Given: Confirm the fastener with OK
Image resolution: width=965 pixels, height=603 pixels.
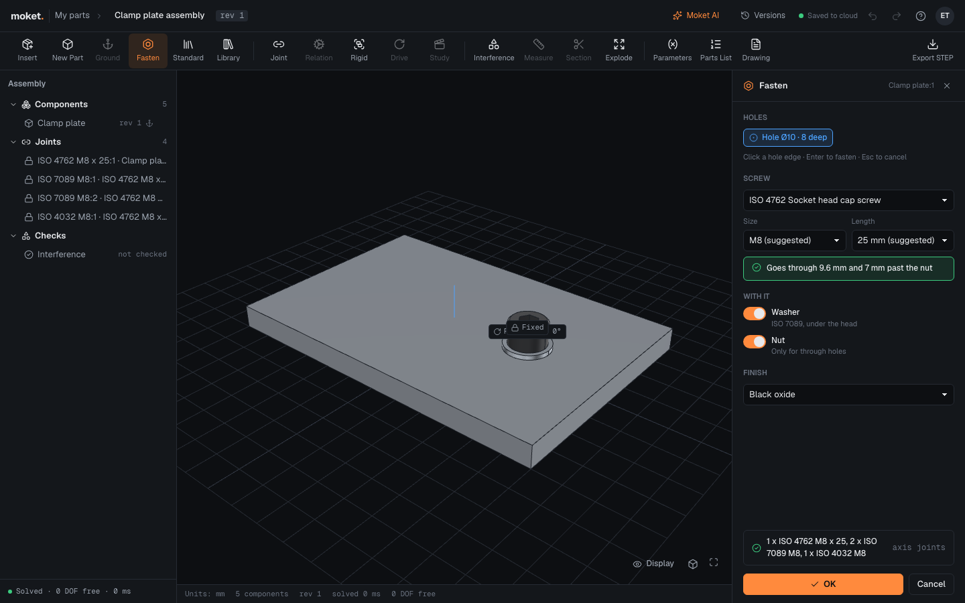Looking at the screenshot, I should [x=823, y=584].
